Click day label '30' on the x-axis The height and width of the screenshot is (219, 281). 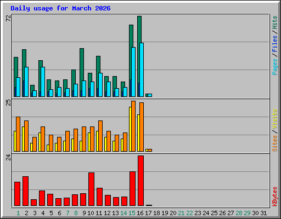click(255, 213)
